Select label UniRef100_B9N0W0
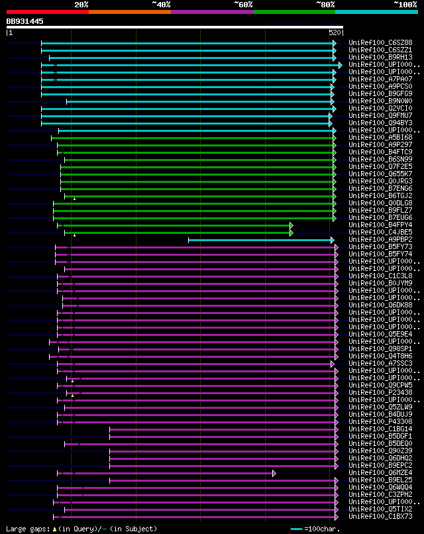The image size is (424, 534). pyautogui.click(x=380, y=101)
